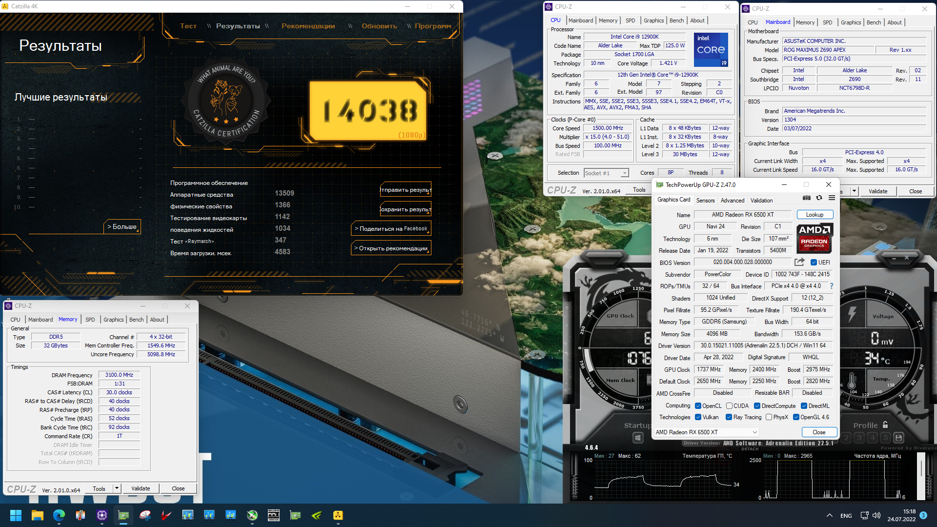Click the CAS# Latency value 30.0 clocks
The height and width of the screenshot is (527, 937).
tap(119, 392)
